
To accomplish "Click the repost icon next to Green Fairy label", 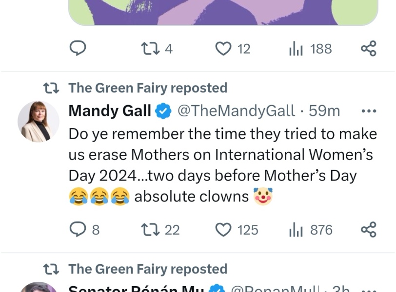I will click(52, 88).
